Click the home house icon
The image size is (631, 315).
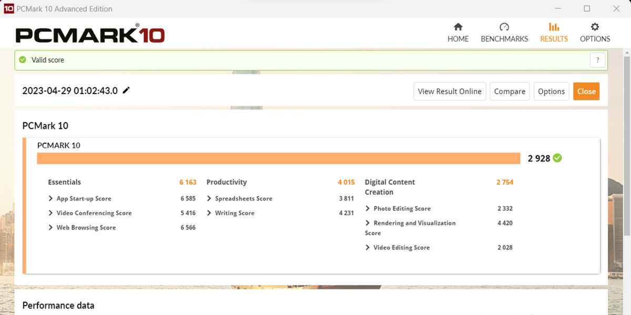tap(458, 27)
